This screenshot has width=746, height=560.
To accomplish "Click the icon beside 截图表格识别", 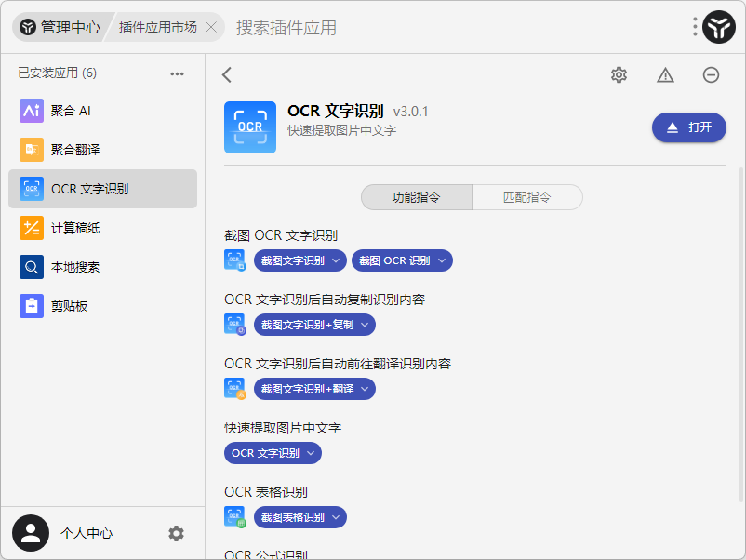I will click(235, 517).
